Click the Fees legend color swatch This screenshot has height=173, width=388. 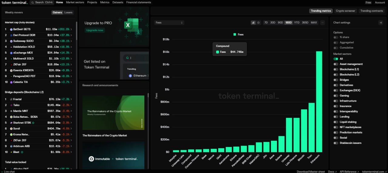click(235, 35)
